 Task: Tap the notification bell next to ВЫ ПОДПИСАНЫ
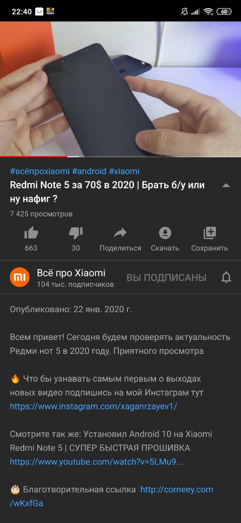pos(226,278)
